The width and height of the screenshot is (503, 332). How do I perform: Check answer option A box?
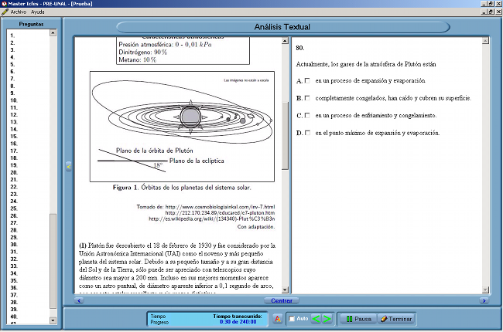(x=307, y=80)
